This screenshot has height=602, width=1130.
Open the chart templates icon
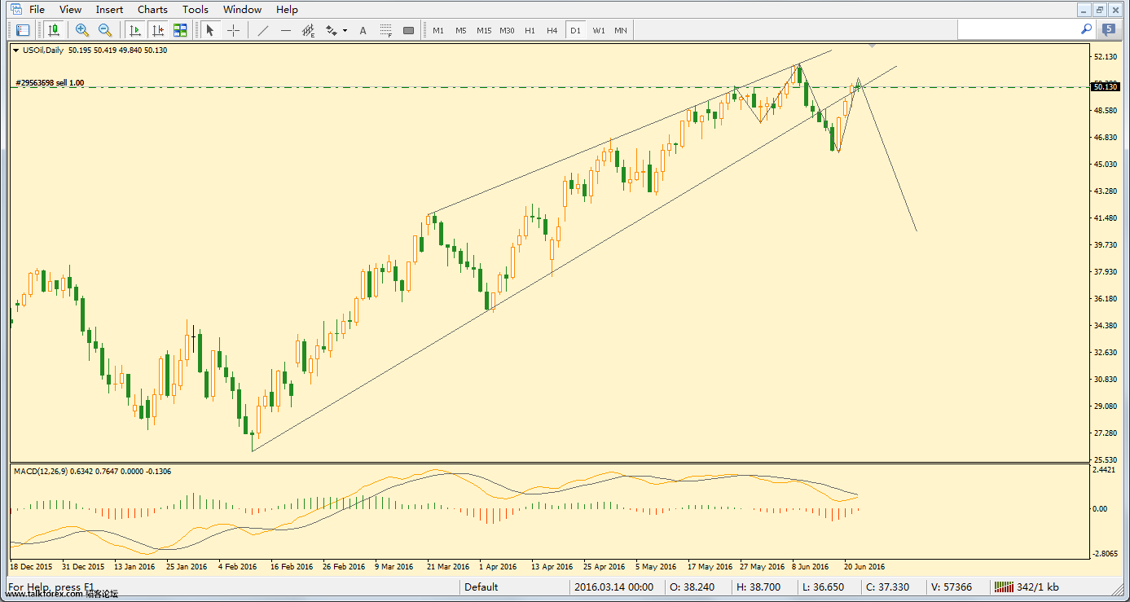click(180, 30)
